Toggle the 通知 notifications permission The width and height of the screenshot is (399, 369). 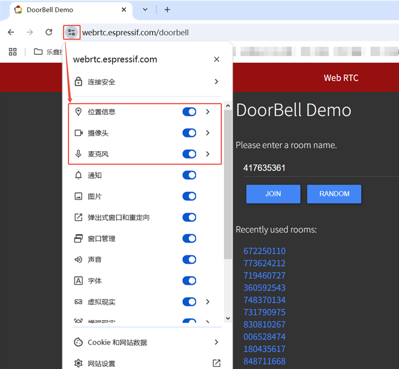pos(189,175)
